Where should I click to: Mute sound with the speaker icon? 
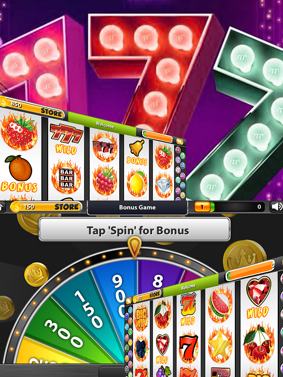point(276,206)
